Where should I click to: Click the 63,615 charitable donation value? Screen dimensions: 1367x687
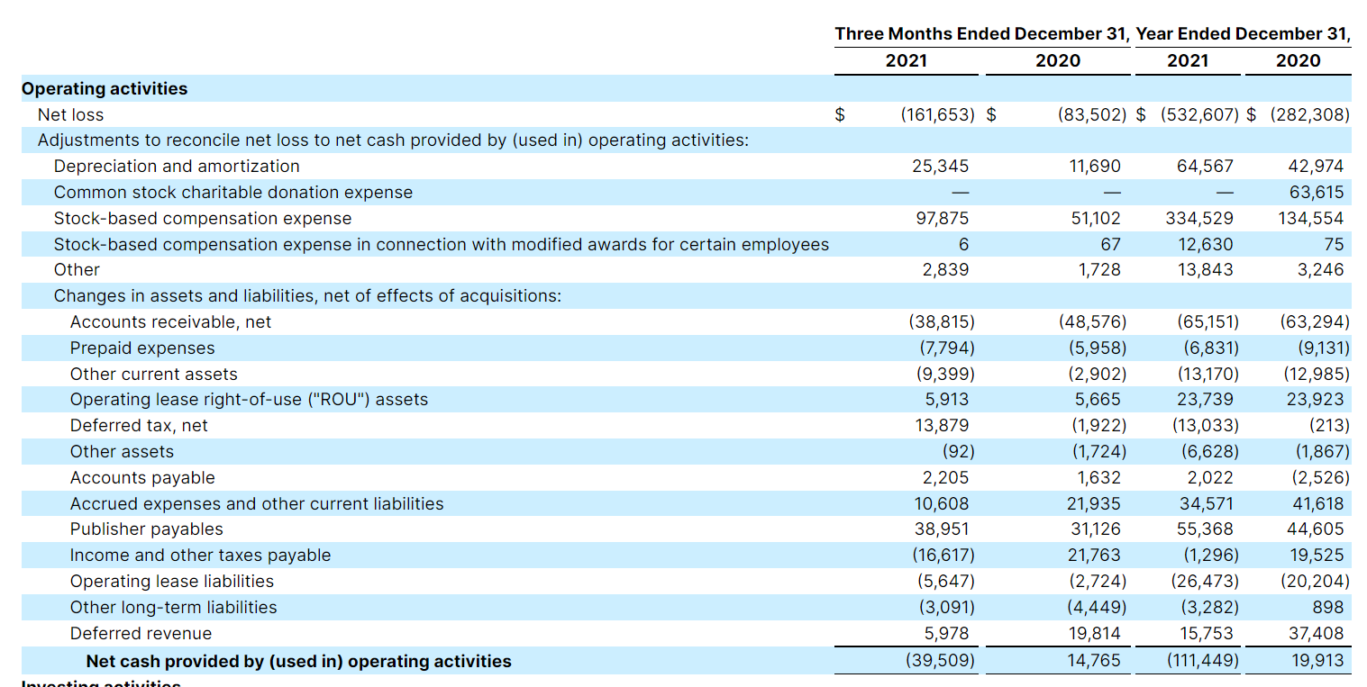[x=1316, y=192]
